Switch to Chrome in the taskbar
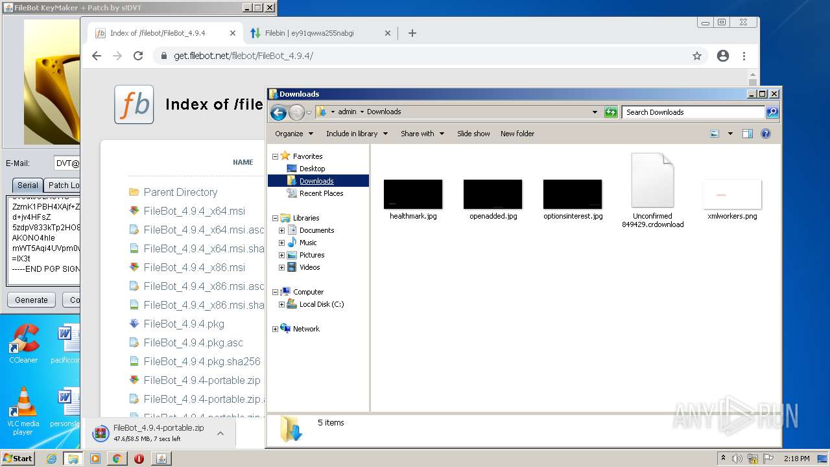The width and height of the screenshot is (830, 467). click(117, 459)
